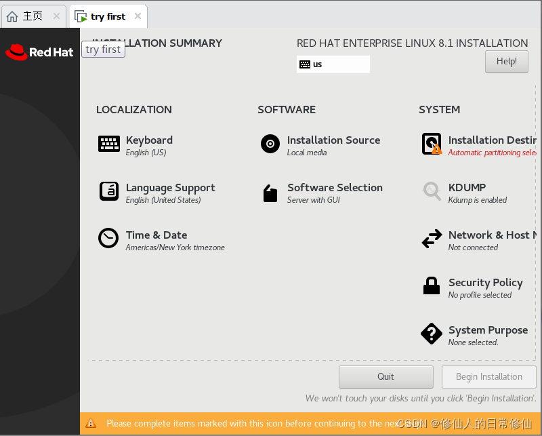Screen dimensions: 542x436
Task: Open Keyboard label link
Action: [149, 140]
